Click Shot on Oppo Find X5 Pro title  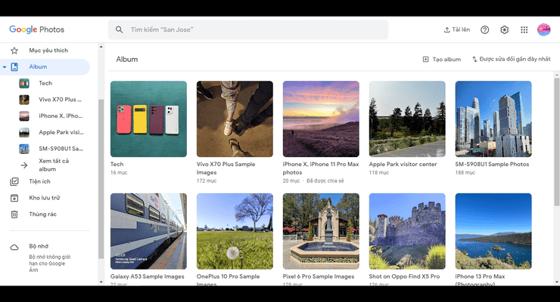click(404, 276)
